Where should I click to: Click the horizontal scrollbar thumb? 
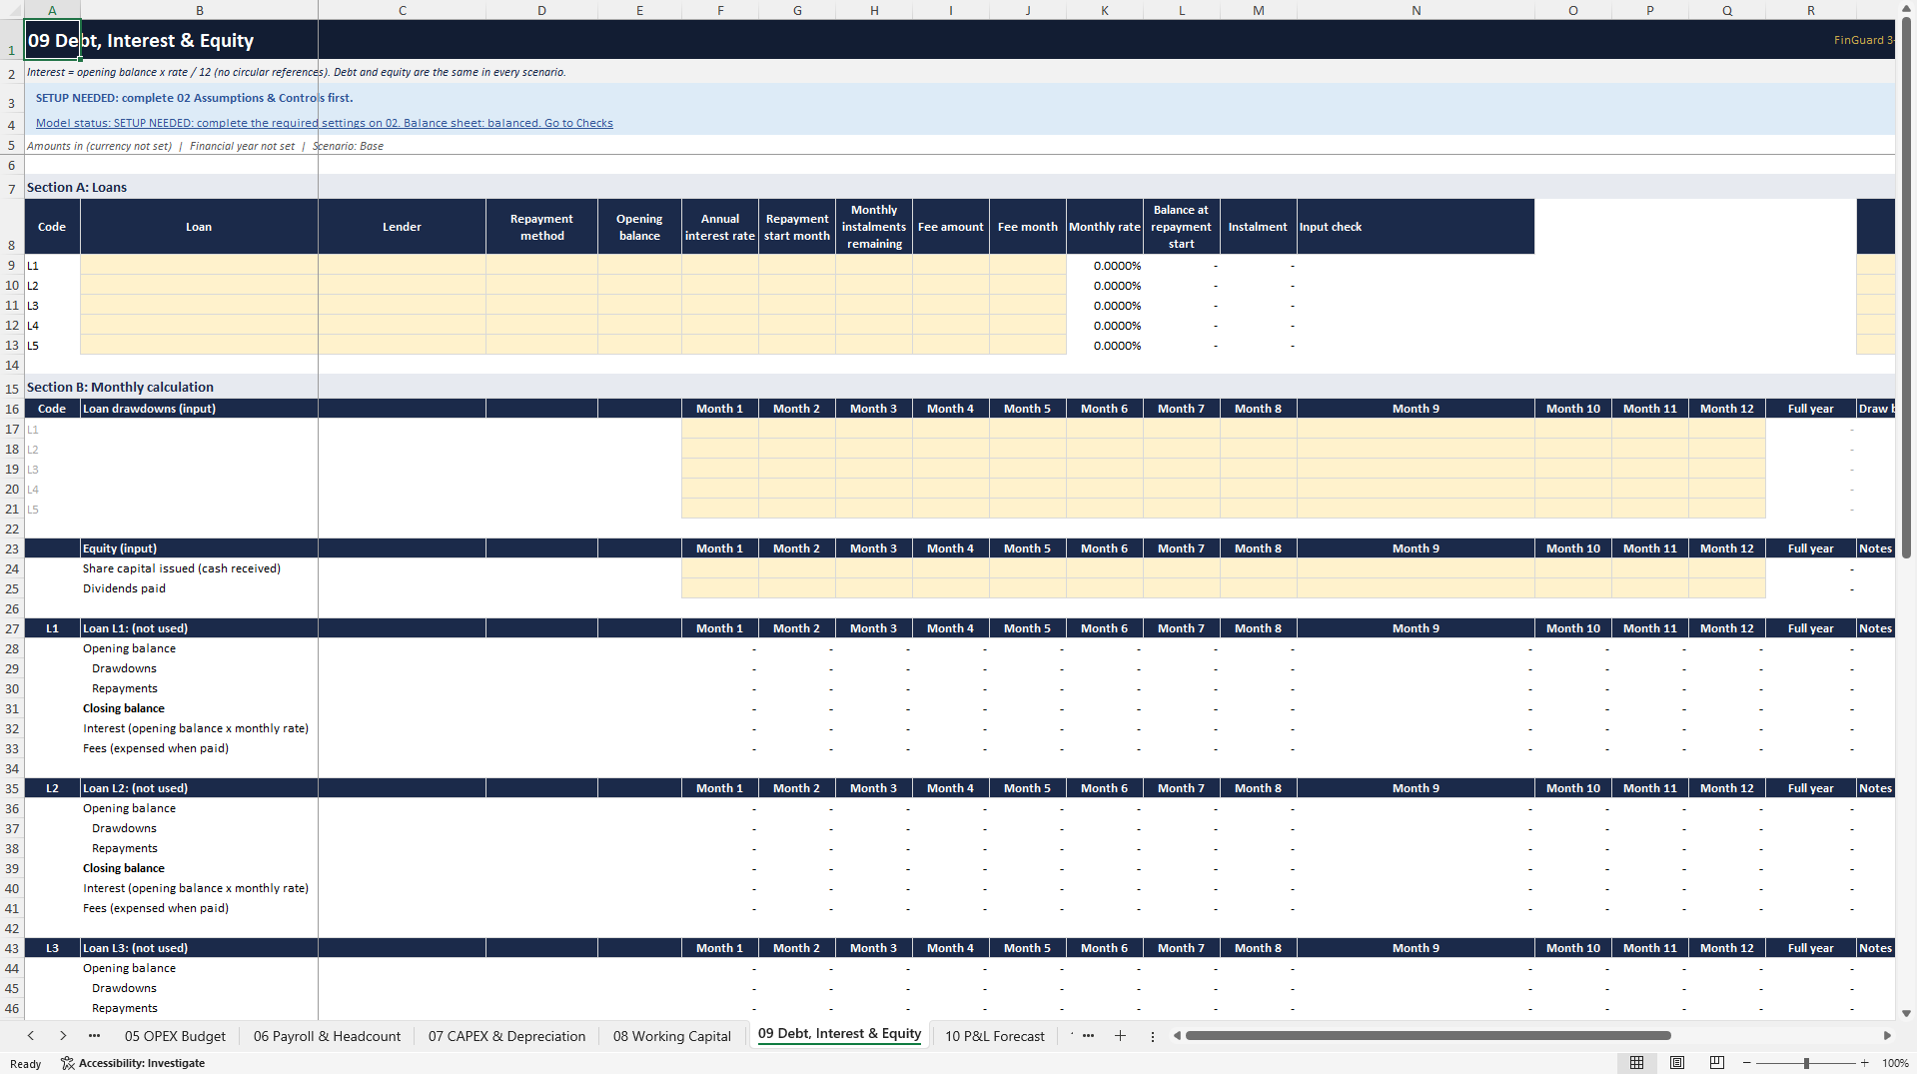click(x=1428, y=1036)
